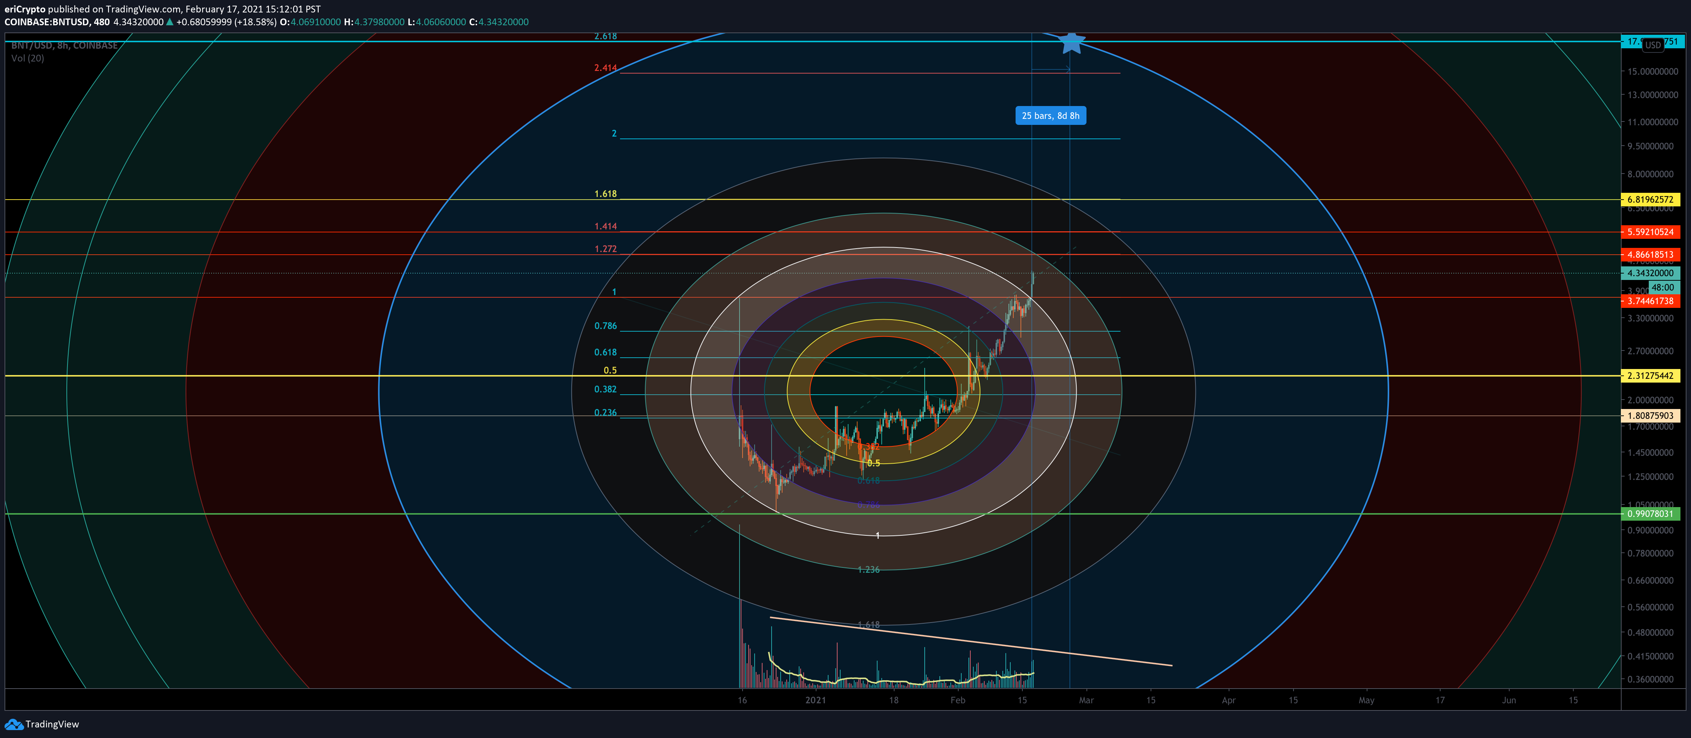
Task: Click the 0.41500000 price axis tick
Action: click(x=1650, y=657)
